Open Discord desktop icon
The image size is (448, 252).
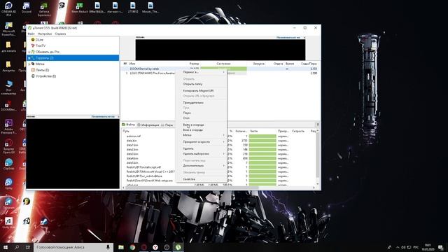point(27,8)
